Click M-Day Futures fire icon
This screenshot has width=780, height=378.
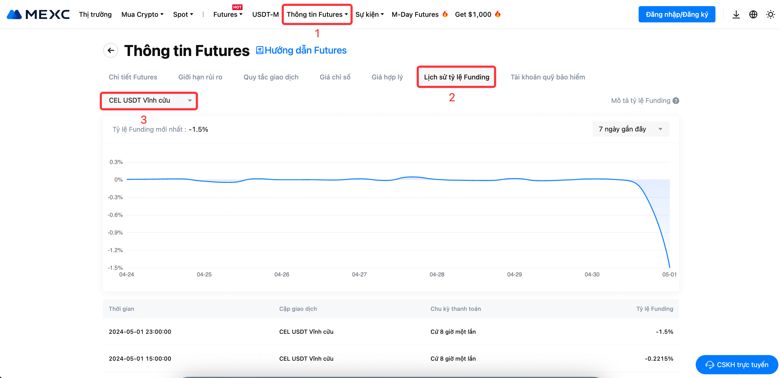point(445,14)
